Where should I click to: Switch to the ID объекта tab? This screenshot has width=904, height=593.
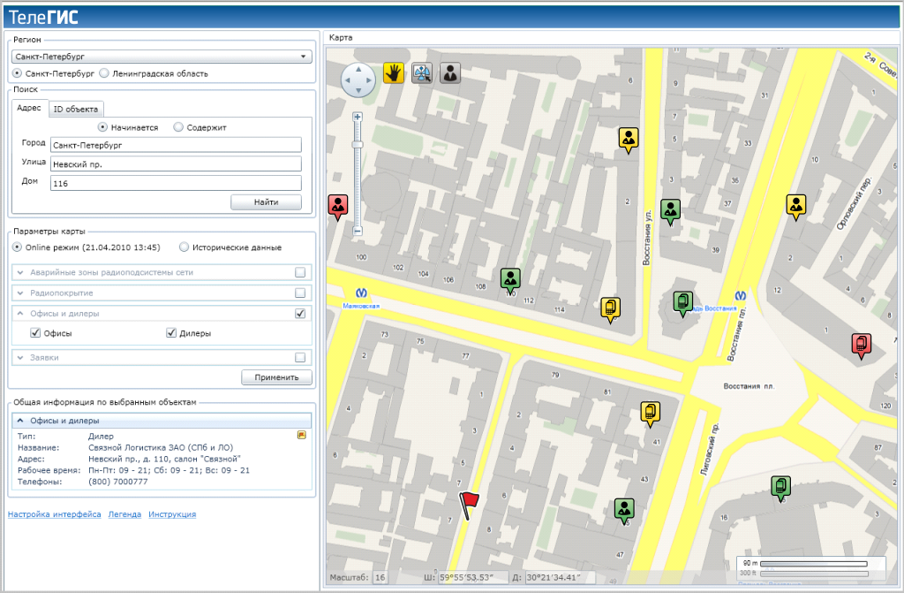point(76,109)
